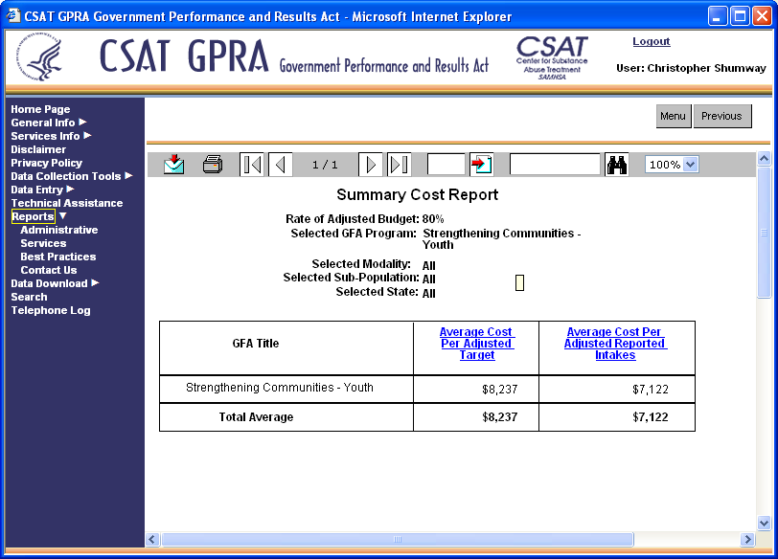Sort by Average Cost Per Adjusted Target
The height and width of the screenshot is (559, 778).
tap(476, 344)
